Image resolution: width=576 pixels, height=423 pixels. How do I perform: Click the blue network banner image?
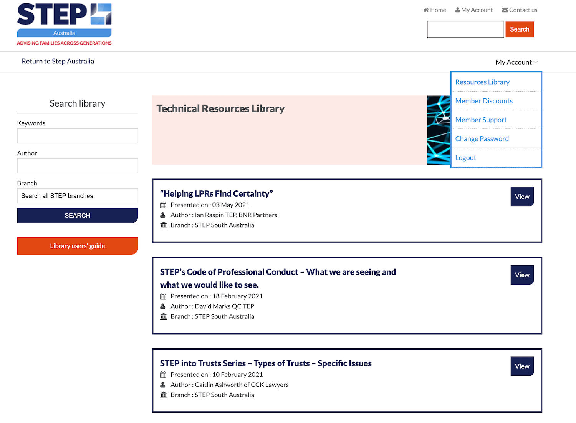tap(439, 130)
